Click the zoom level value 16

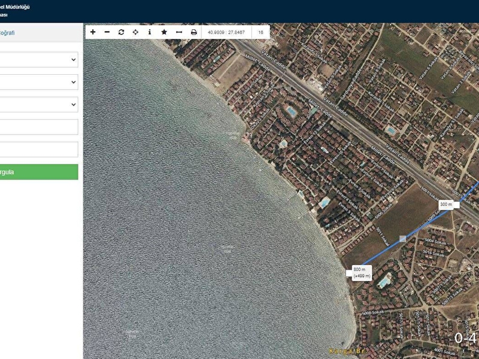[260, 32]
